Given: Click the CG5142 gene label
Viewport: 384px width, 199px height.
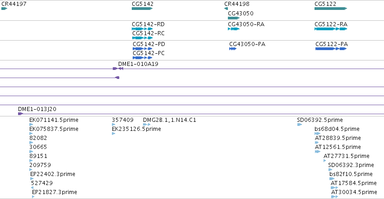Looking at the screenshot, I should (143, 4).
